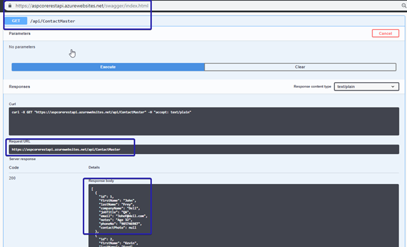The image size is (407, 247).
Task: Click the "notes": "Age 32" line
Action: 115,220
